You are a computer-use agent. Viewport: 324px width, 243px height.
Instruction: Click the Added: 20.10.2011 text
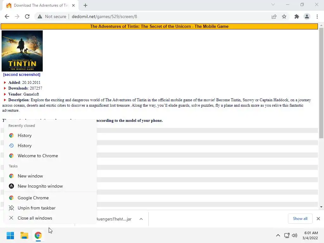[24, 83]
